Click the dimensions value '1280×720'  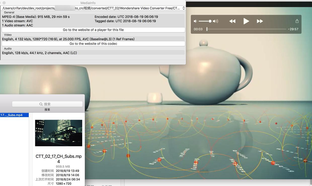pos(63,183)
